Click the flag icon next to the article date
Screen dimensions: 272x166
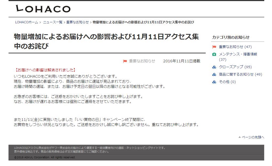pyautogui.click(x=125, y=61)
